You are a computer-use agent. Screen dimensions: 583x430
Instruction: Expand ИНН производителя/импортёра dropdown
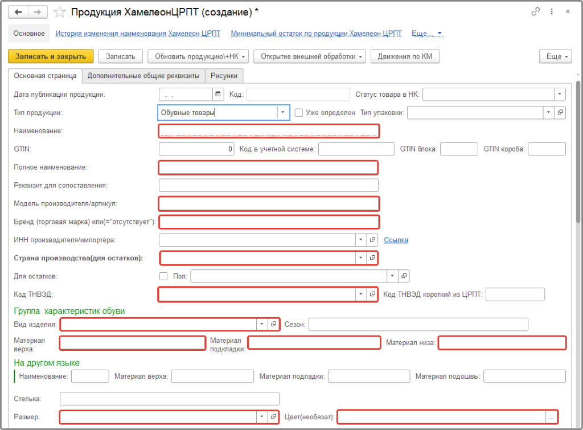pyautogui.click(x=360, y=240)
